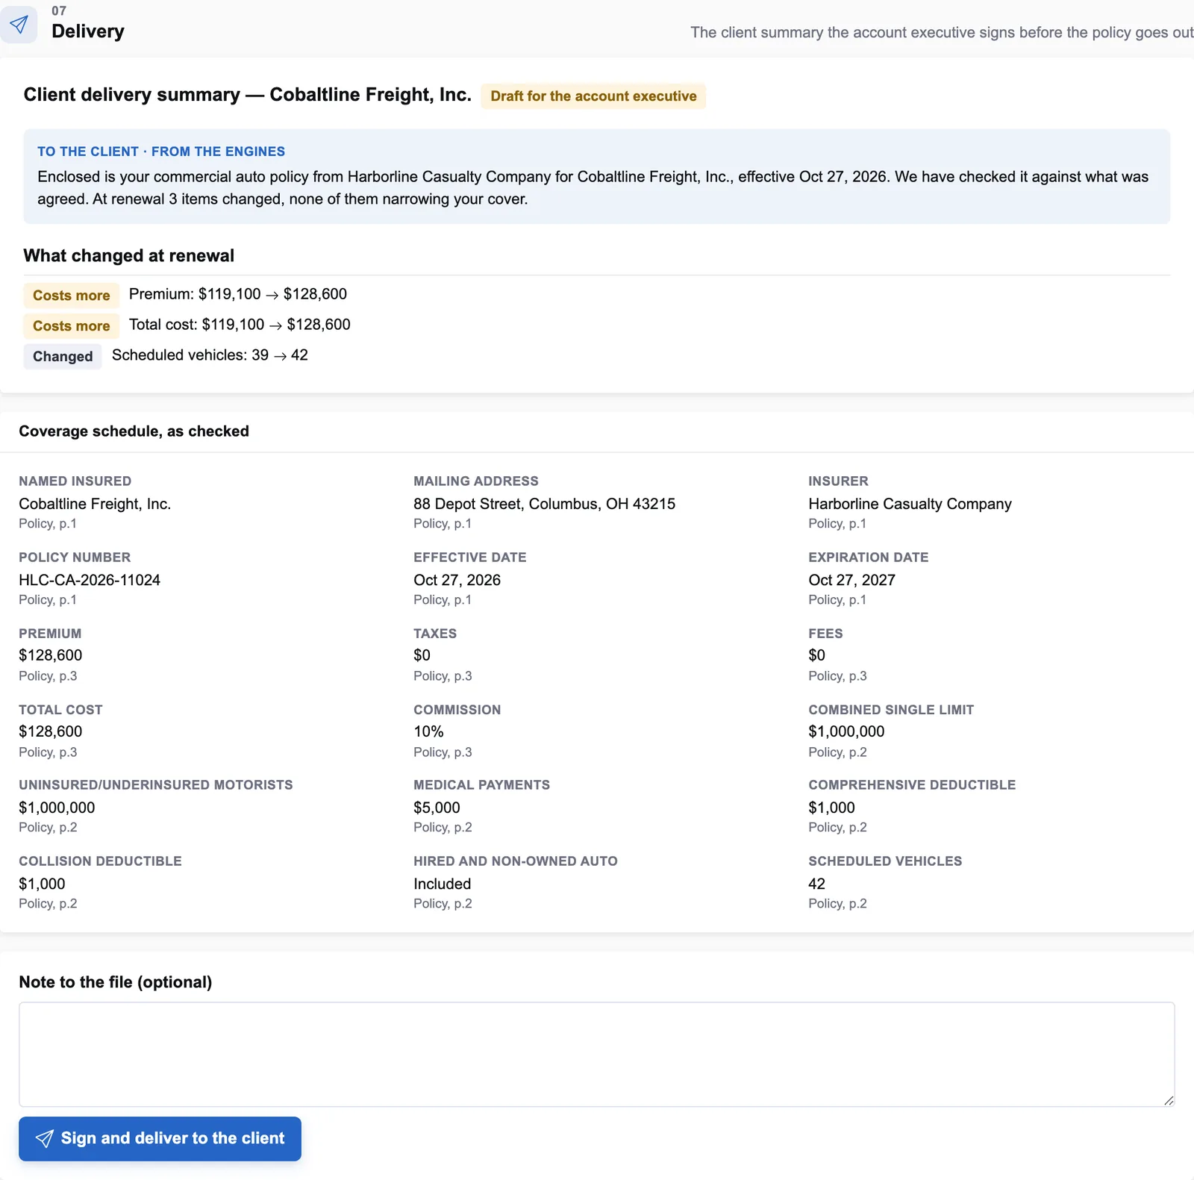1194x1180 pixels.
Task: Click the Draft for the account executive badge
Action: [593, 96]
